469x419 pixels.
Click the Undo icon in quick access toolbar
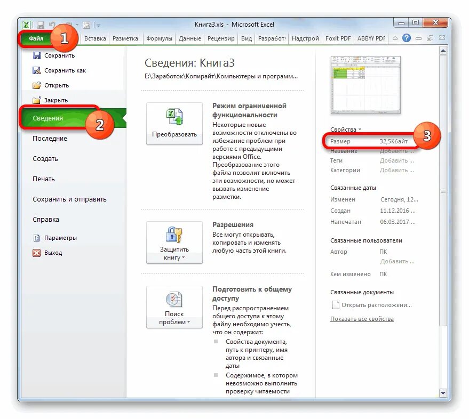tap(52, 25)
